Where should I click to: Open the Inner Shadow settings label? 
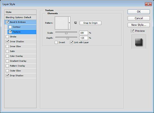(x=17, y=41)
